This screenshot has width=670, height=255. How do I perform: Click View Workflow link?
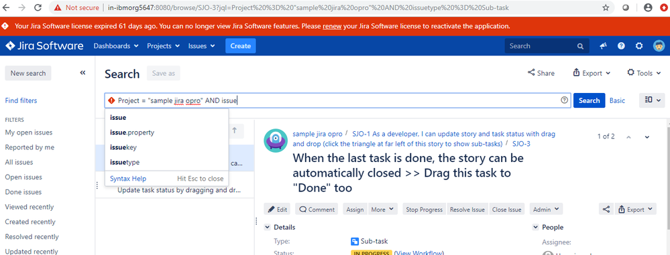coord(418,253)
